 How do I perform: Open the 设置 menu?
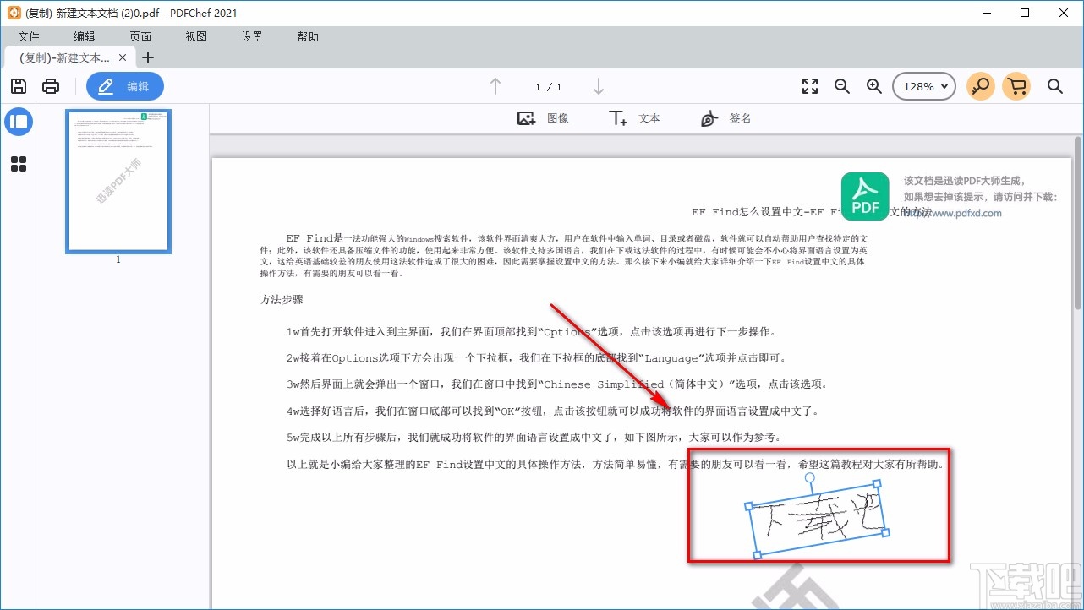pyautogui.click(x=251, y=36)
